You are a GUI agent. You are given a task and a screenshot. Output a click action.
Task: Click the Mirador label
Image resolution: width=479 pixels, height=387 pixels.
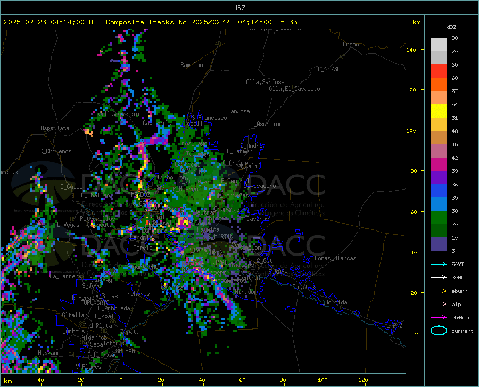point(245,292)
